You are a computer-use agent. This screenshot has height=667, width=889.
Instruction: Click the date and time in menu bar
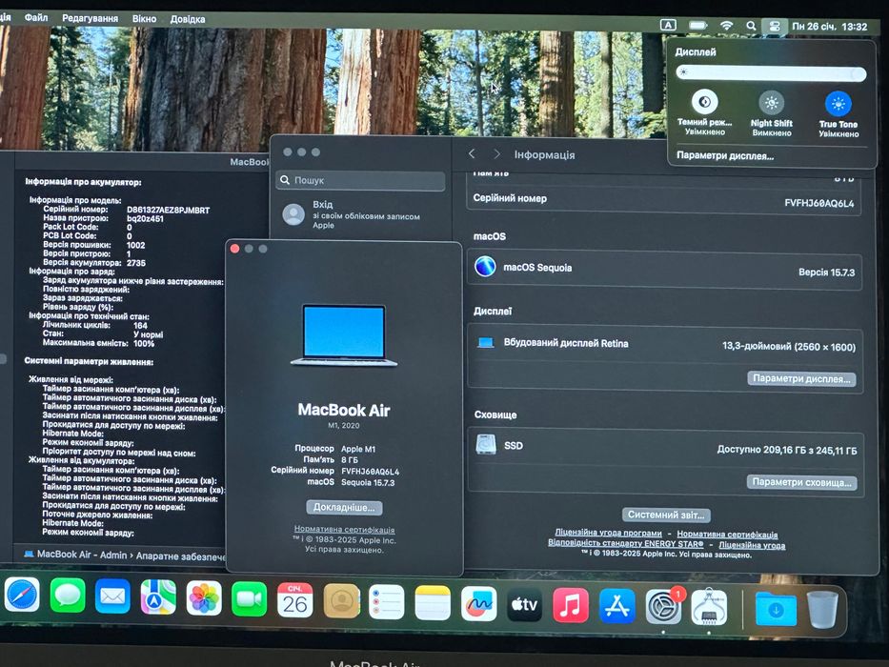click(x=830, y=27)
